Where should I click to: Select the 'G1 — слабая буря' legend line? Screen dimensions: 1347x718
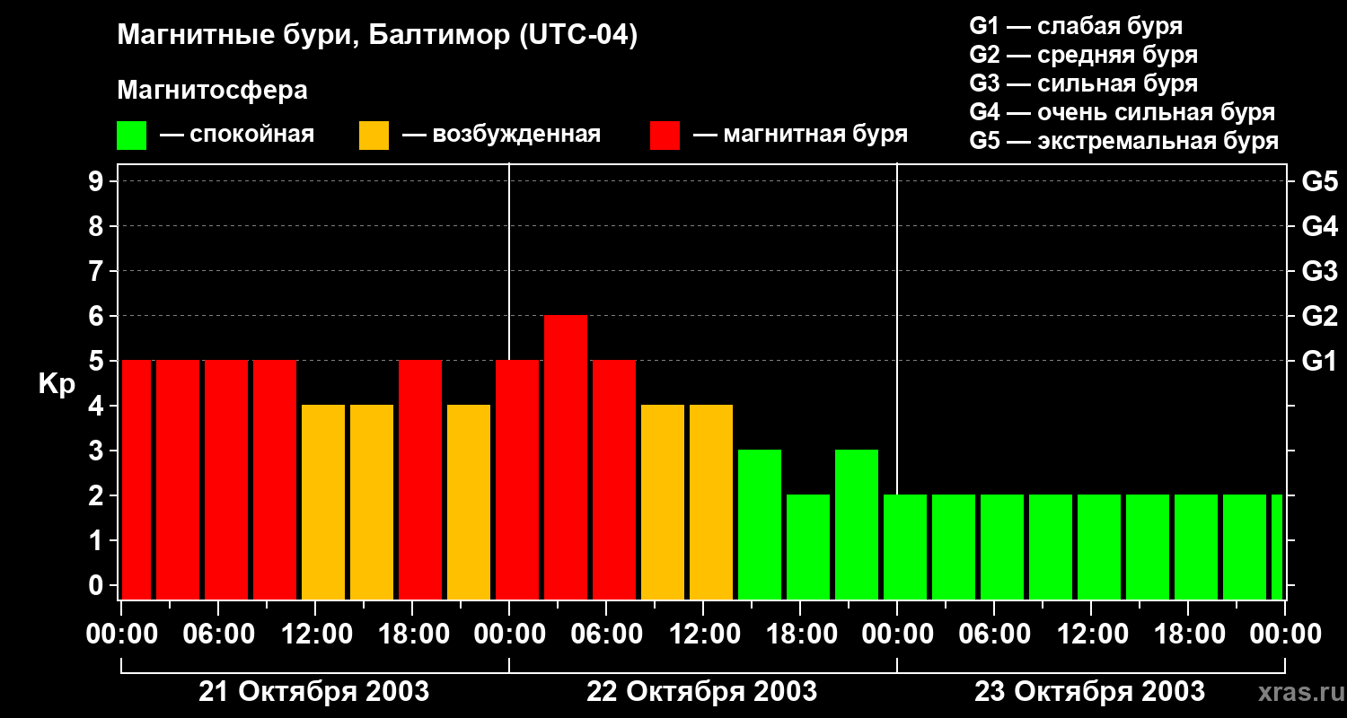pos(1076,26)
